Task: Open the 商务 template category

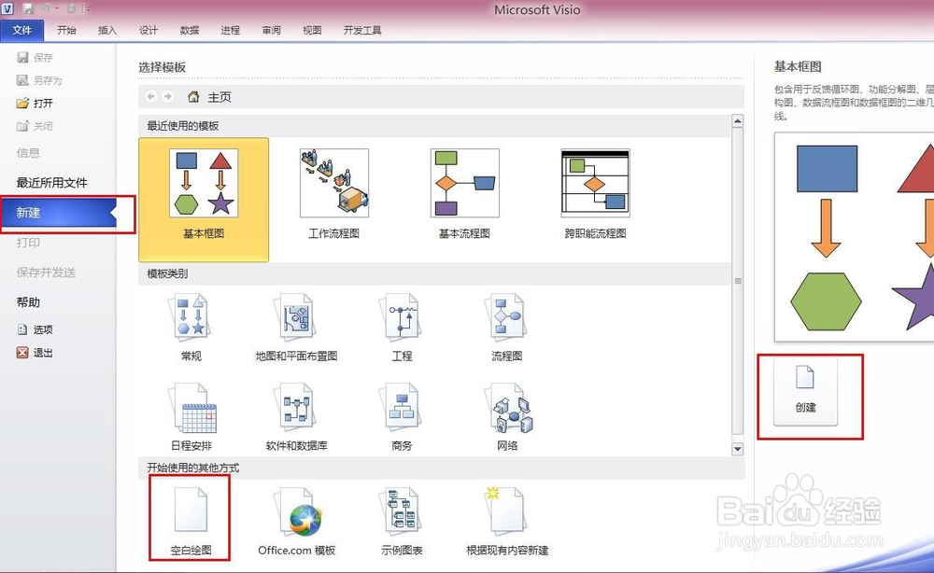Action: [402, 417]
